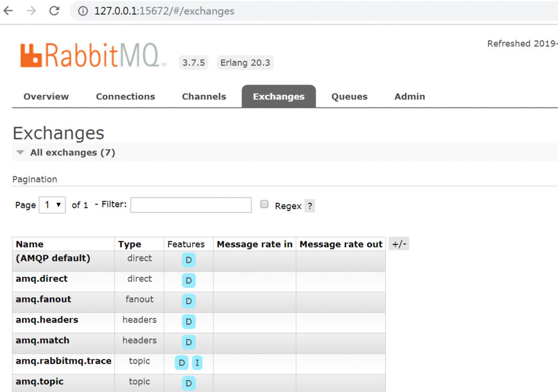Click the D badge for amq.fanout
Image resolution: width=558 pixels, height=392 pixels.
[x=188, y=301]
